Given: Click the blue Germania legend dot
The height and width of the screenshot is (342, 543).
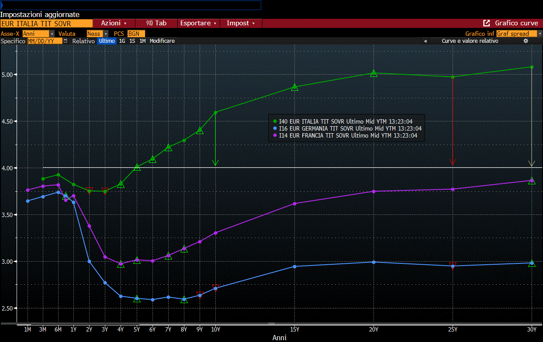Looking at the screenshot, I should (275, 128).
